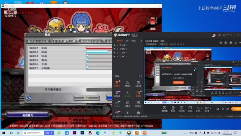Image resolution: width=241 pixels, height=136 pixels.
Task: Hide the 全屏 1 source layer
Action: click(114, 45)
